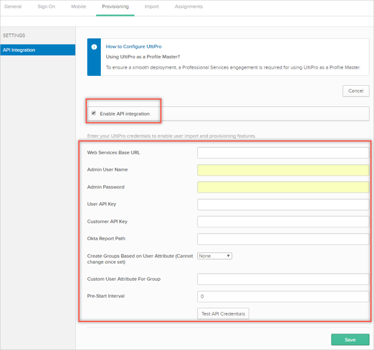Click the Web Services Base URL field
The image size is (374, 350).
[x=283, y=153]
